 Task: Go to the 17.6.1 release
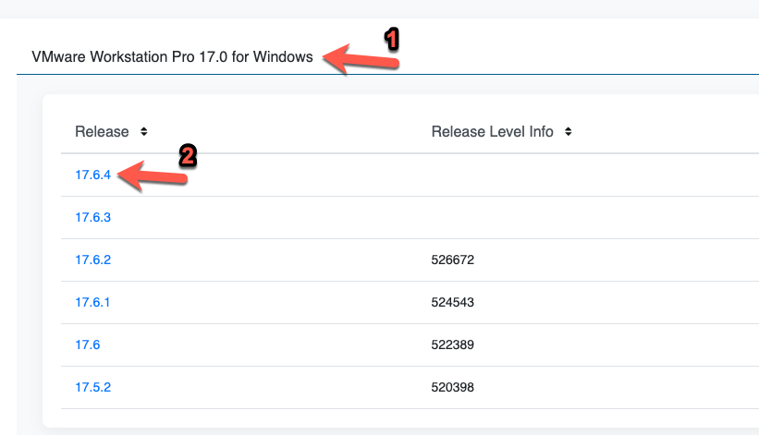93,302
